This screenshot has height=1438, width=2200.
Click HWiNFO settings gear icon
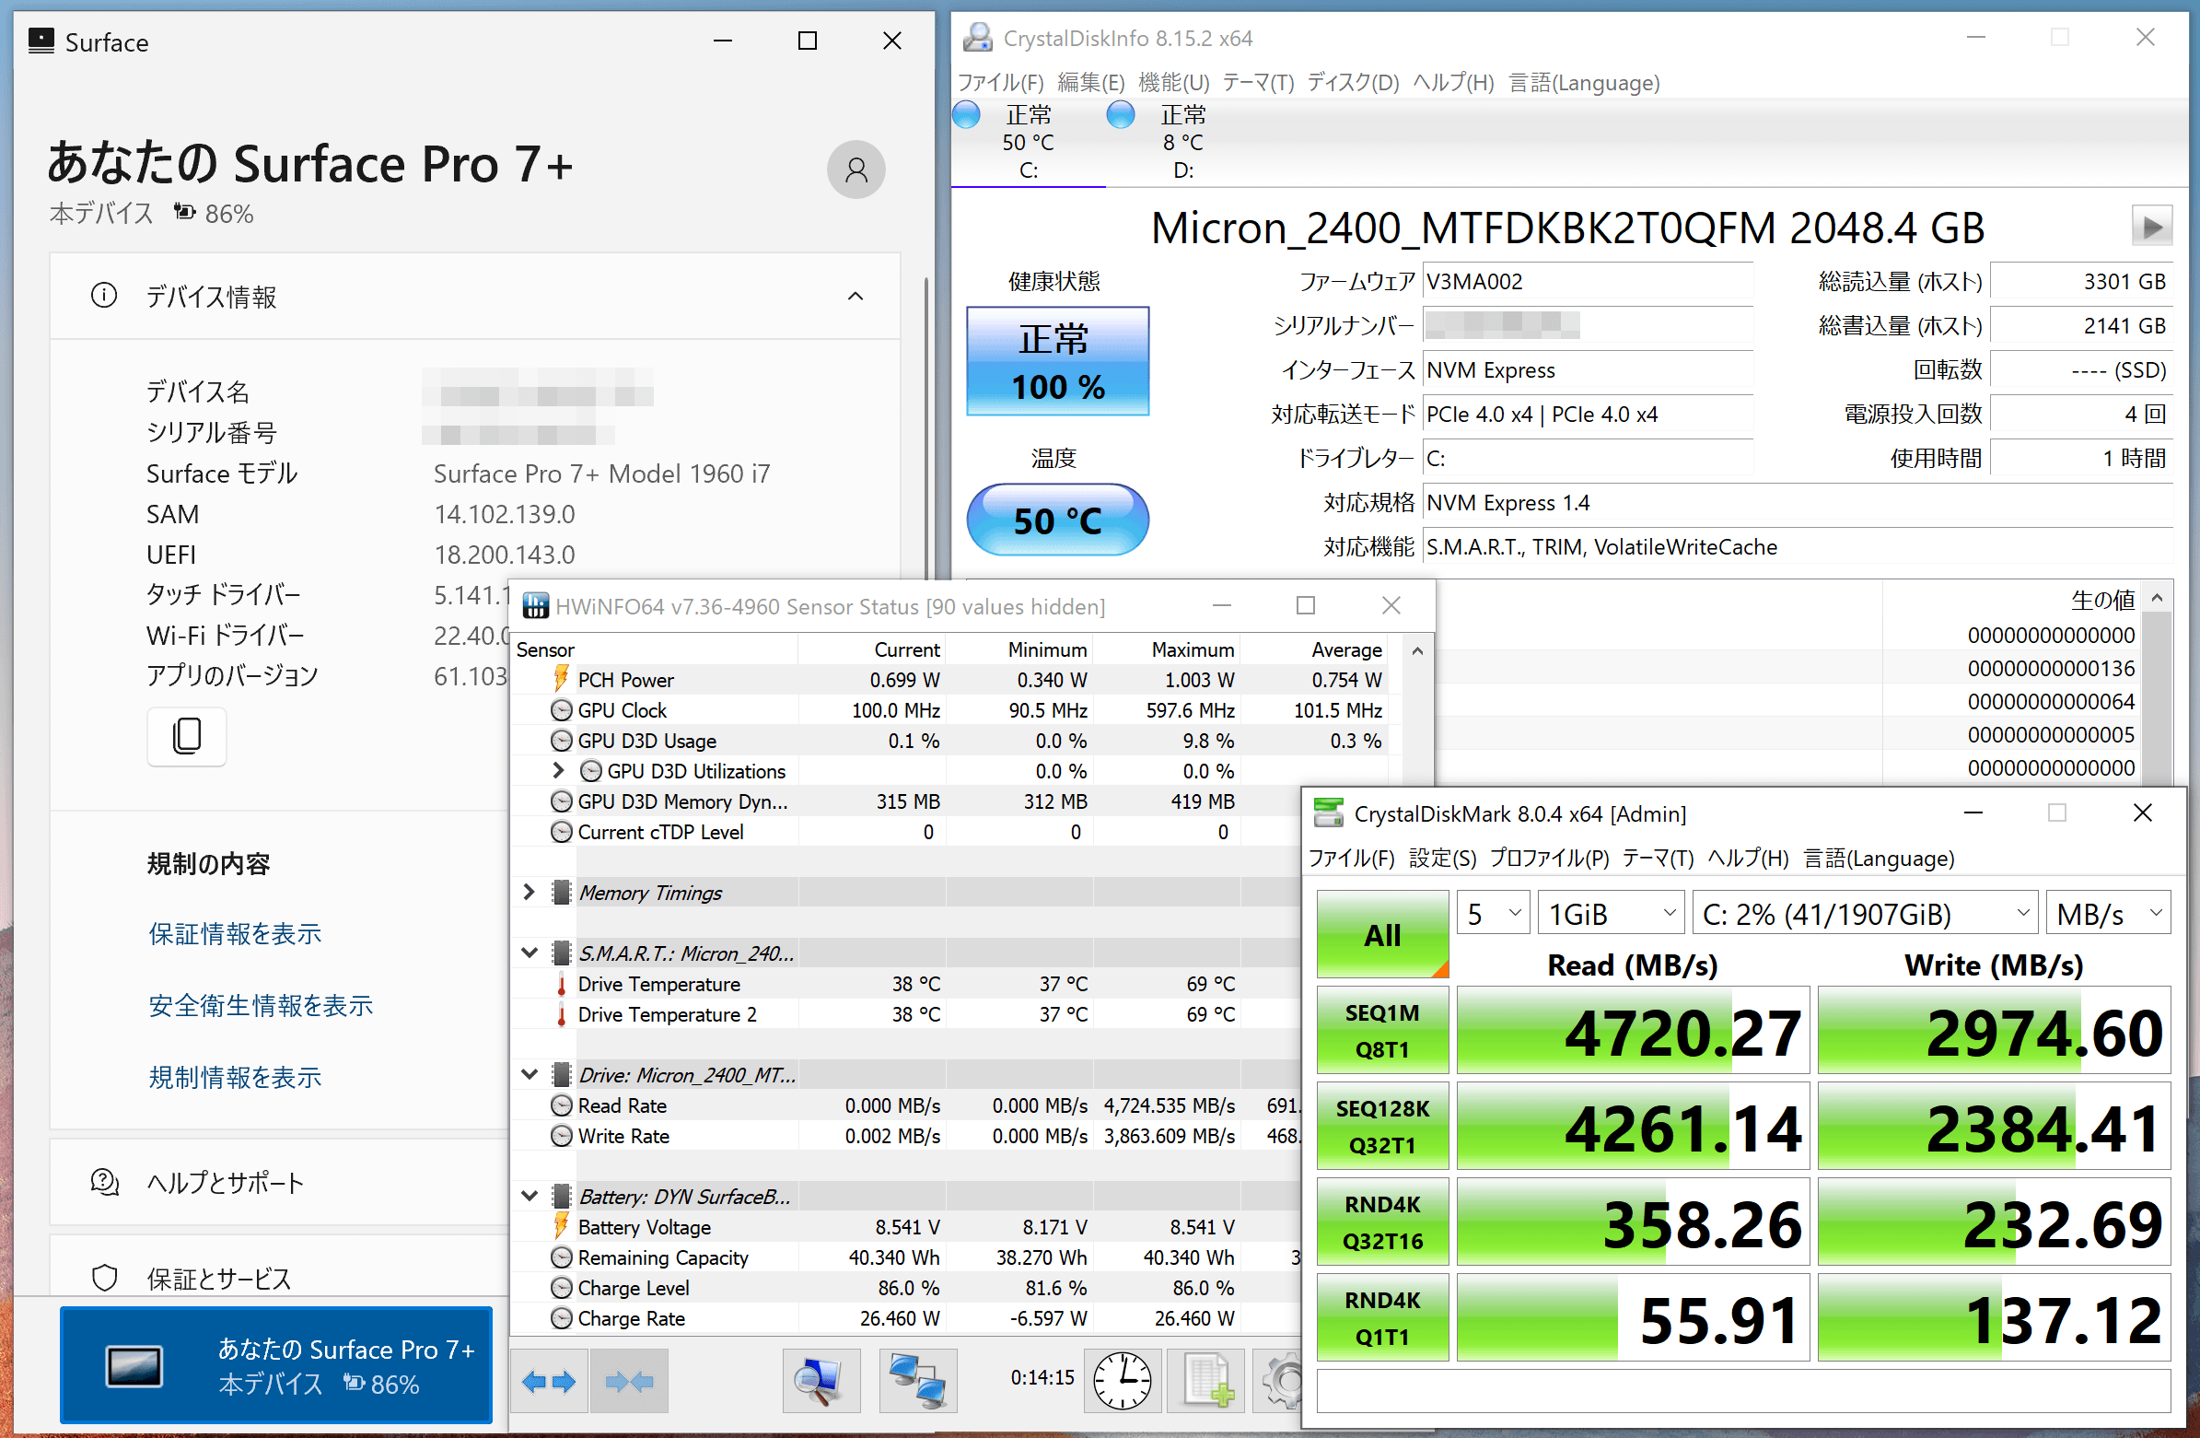coord(1280,1382)
